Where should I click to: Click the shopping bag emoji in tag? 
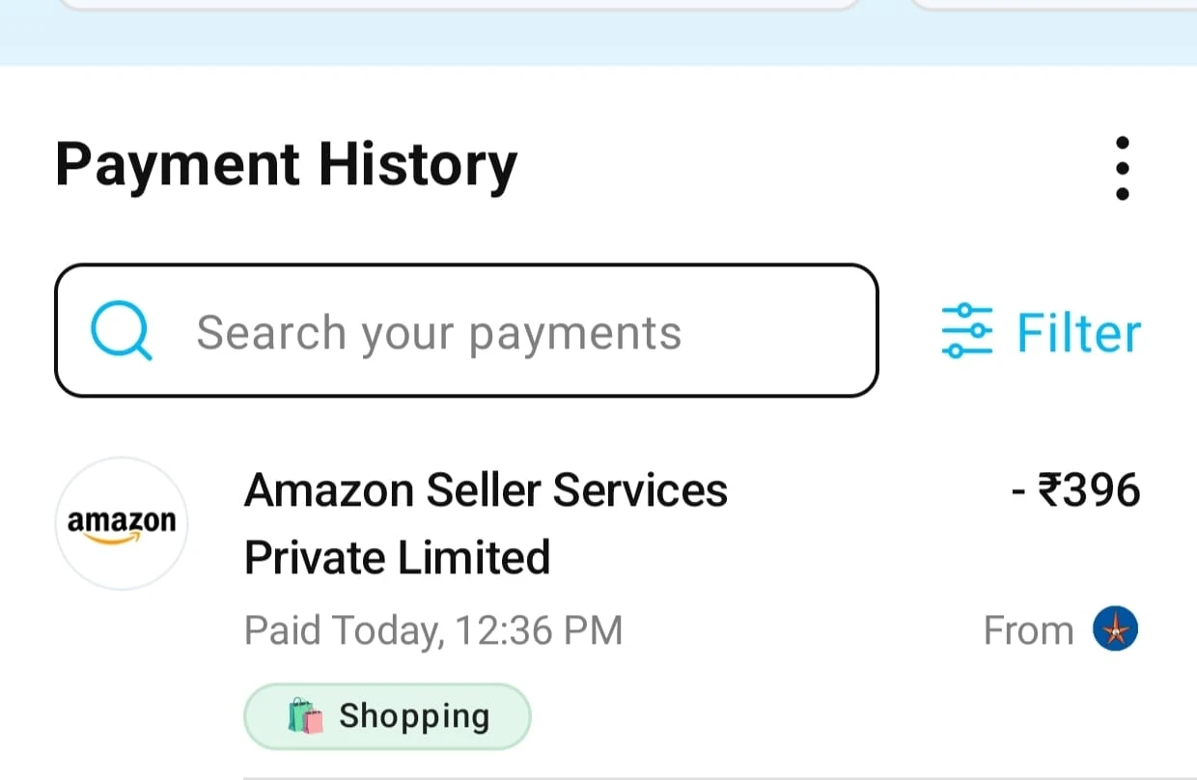pyautogui.click(x=306, y=716)
